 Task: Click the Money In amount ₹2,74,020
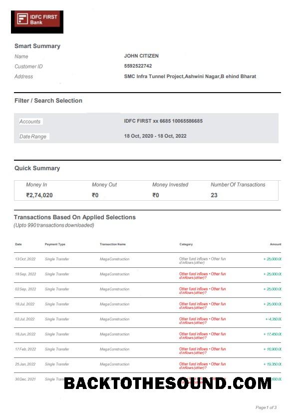pyautogui.click(x=39, y=195)
